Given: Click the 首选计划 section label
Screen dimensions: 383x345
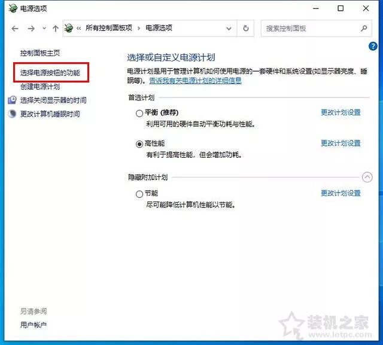Looking at the screenshot, I should [x=141, y=97].
